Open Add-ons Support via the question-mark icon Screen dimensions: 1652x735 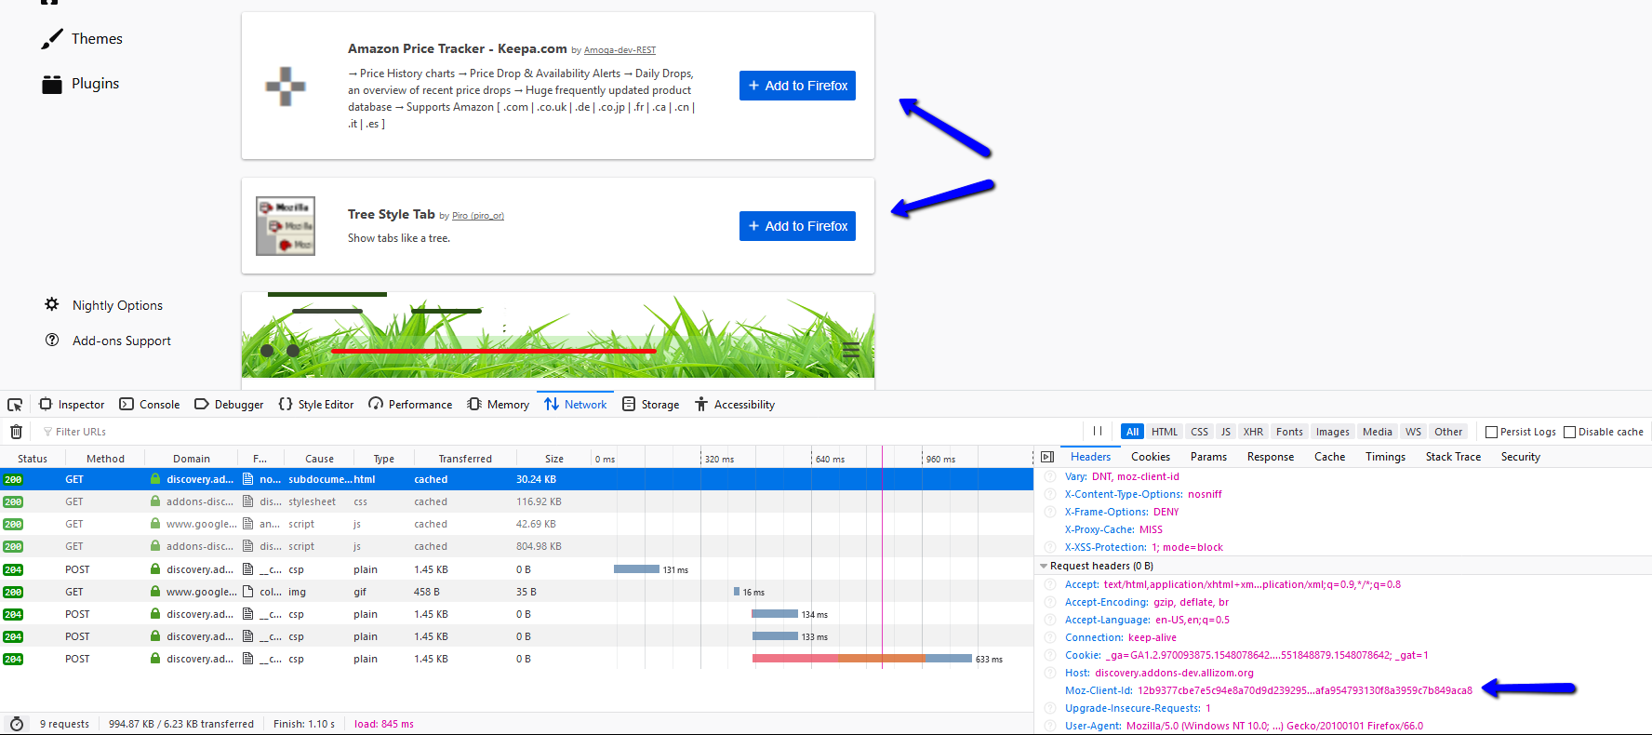(x=52, y=340)
